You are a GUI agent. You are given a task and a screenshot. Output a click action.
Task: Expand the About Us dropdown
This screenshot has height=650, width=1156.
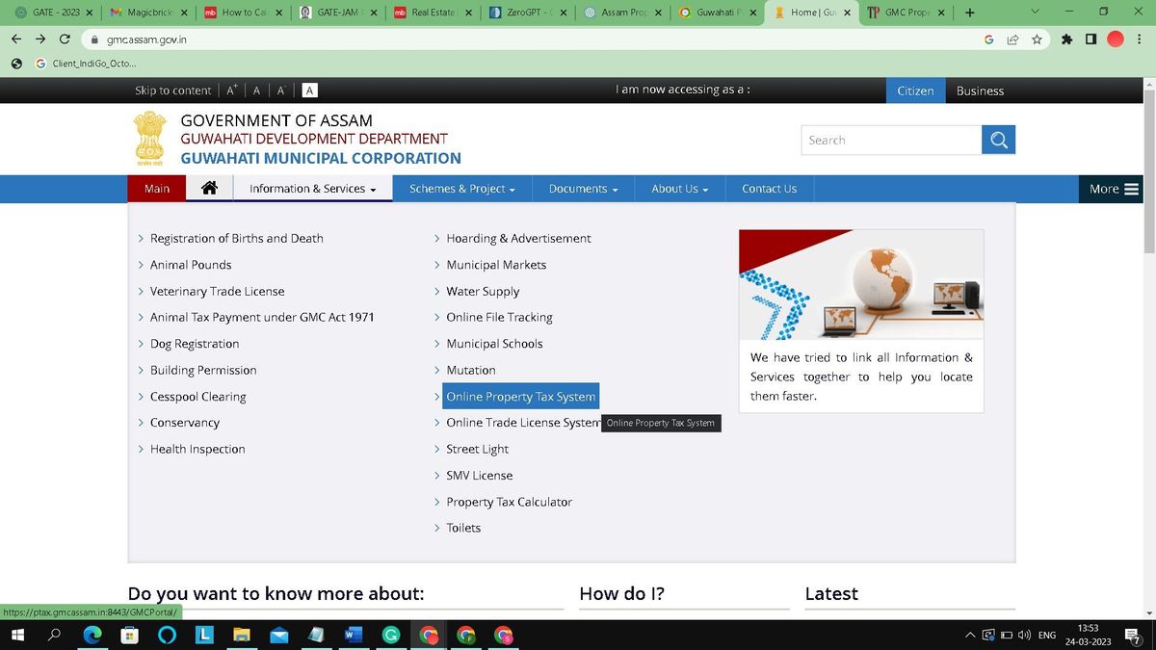679,188
